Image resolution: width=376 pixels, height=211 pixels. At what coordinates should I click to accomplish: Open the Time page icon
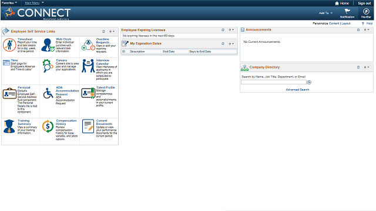point(6,63)
